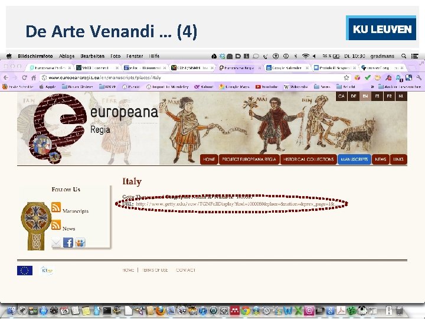
Task: Open the YouTube bookmark
Action: point(267,87)
